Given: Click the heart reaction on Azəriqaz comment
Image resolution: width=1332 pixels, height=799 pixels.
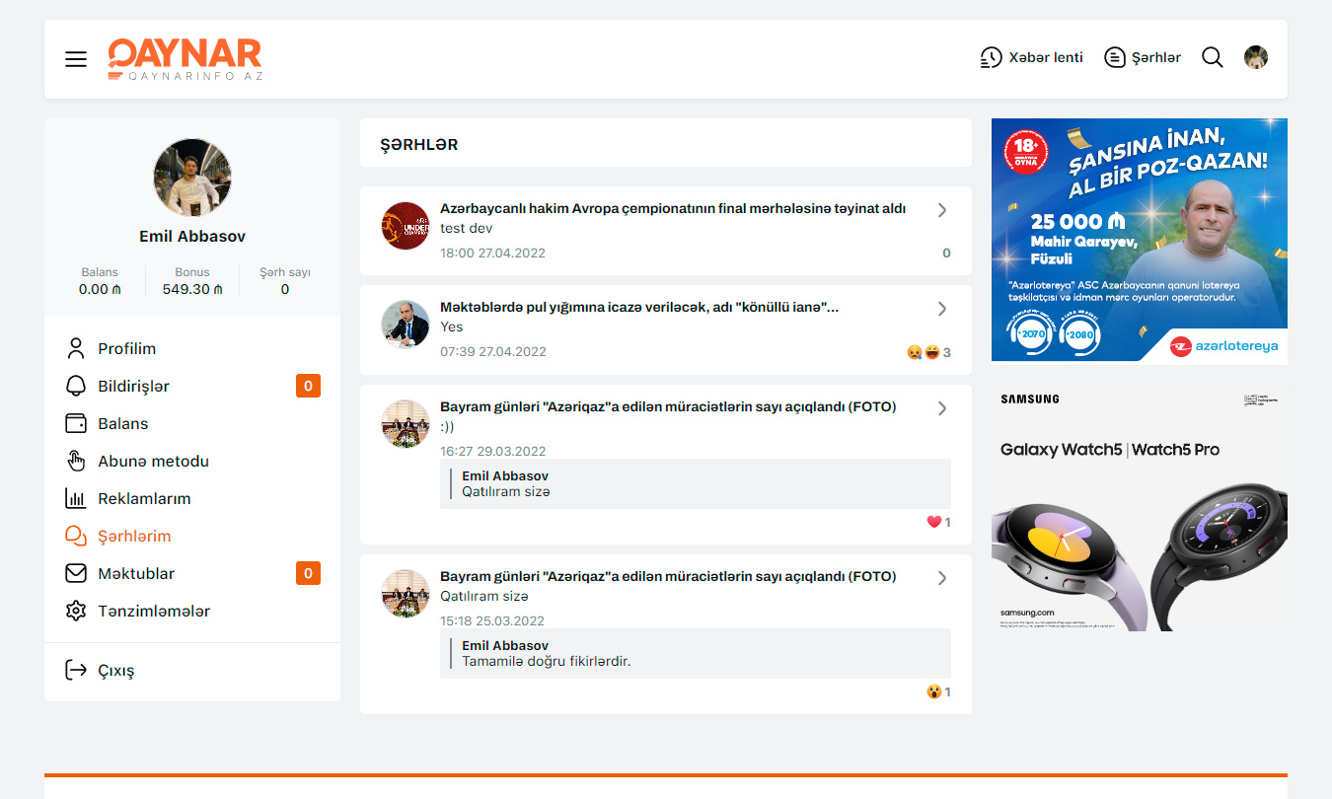Looking at the screenshot, I should click(x=933, y=522).
